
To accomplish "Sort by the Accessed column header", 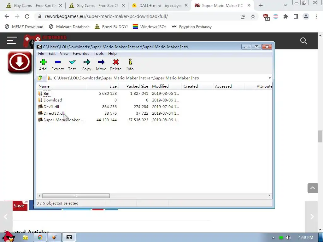I will pos(229,86).
